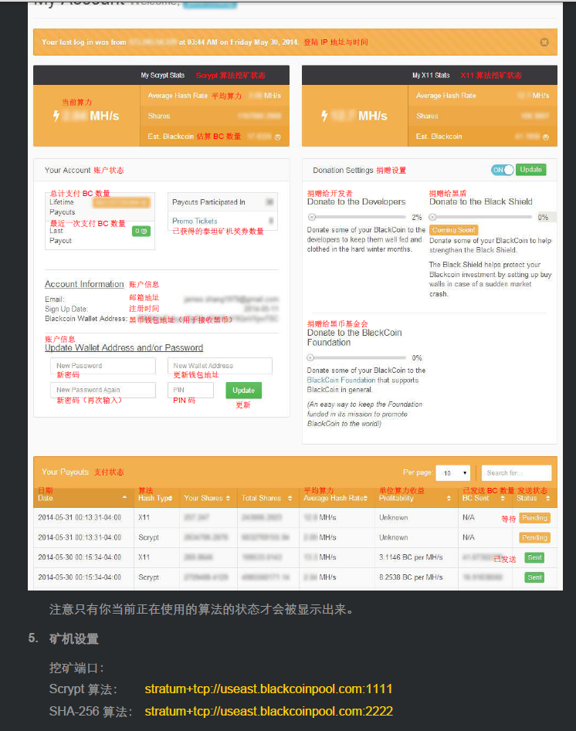Click Lifetime Payouts orange amount badge

tap(121, 202)
